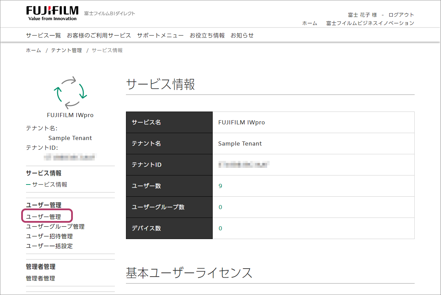This screenshot has height=295, width=441.
Task: Open ユーザーグループ管理 in sidebar
Action: pos(55,227)
